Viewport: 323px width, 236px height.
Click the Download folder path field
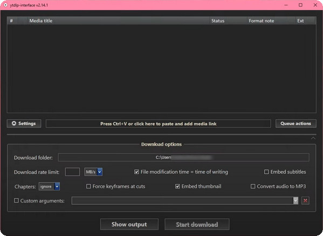[183, 157]
